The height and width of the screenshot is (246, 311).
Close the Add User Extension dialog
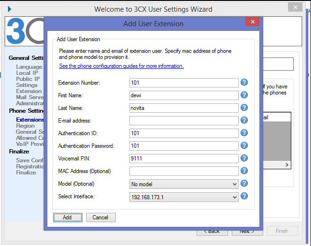(252, 22)
